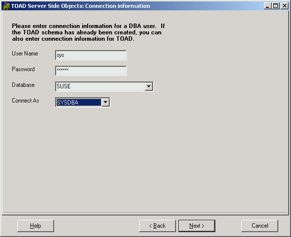Click the Connect As label
Viewport: 291px width, 237px height.
[26, 101]
